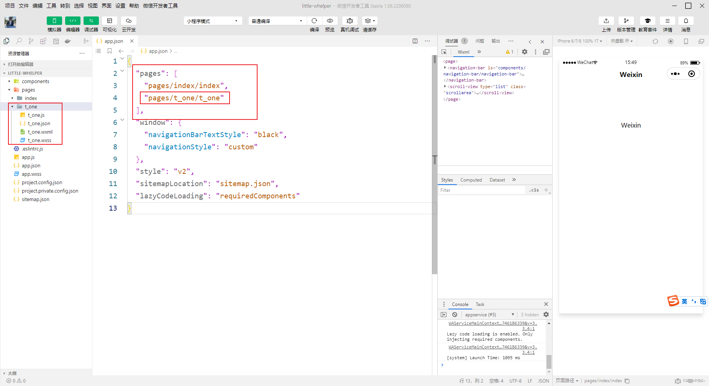Click the Docker whale icon in sidebar
This screenshot has height=386, width=709.
(x=68, y=41)
